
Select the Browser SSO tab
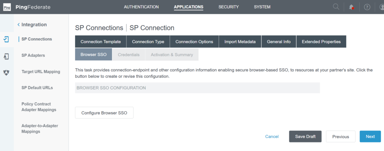coord(93,55)
